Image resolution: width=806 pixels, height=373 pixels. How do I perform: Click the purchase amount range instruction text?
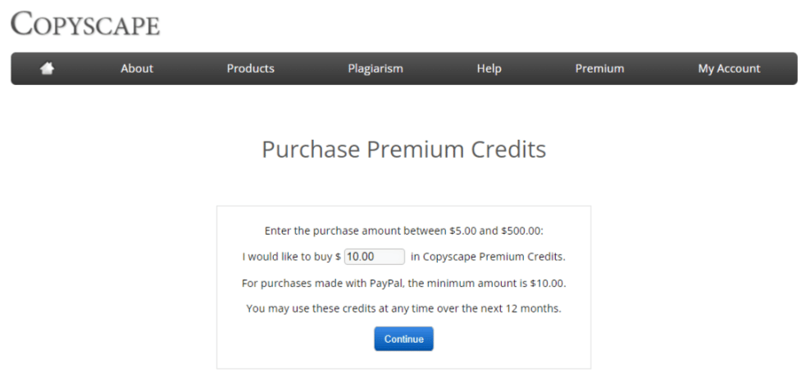(x=403, y=231)
